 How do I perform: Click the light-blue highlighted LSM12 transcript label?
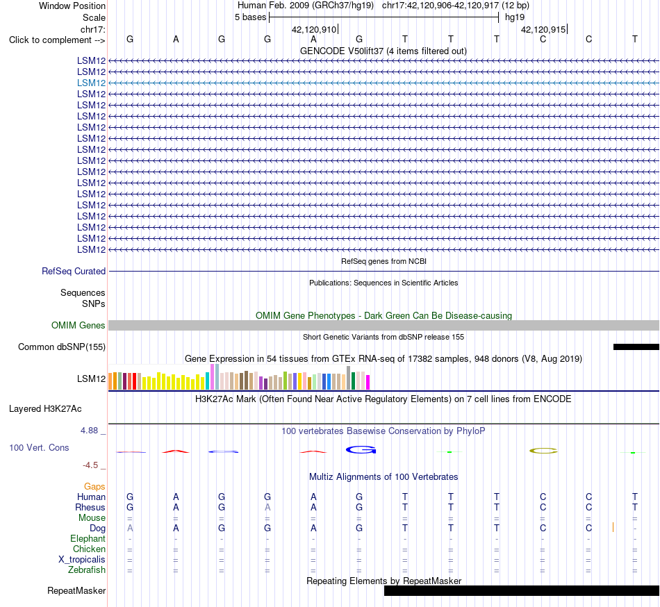tap(91, 83)
